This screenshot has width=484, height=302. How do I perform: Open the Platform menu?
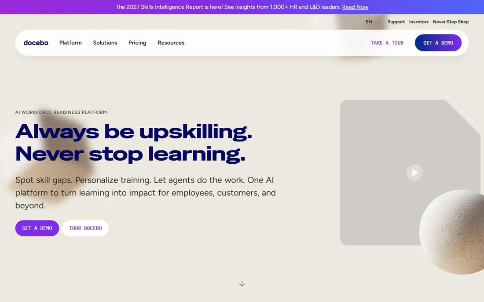coord(70,43)
